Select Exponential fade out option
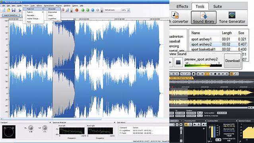This screenshot has width=254, height=143. click(x=52, y=12)
